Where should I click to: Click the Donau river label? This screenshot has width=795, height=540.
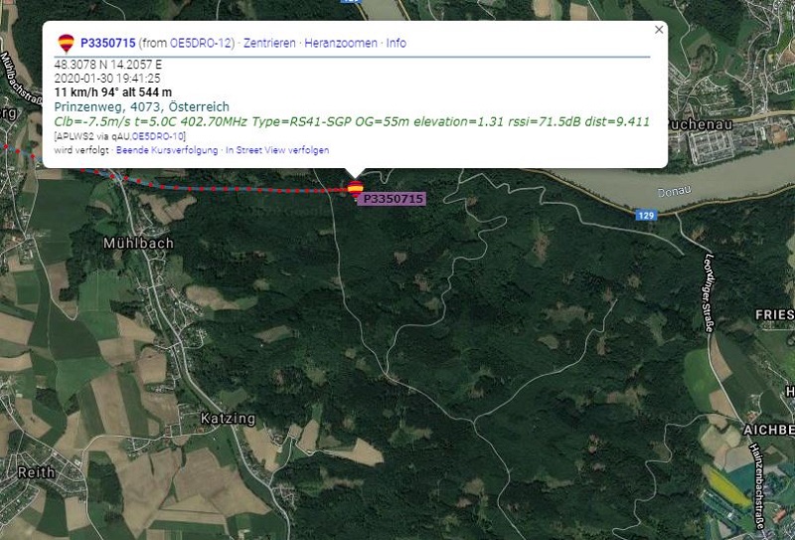point(674,192)
